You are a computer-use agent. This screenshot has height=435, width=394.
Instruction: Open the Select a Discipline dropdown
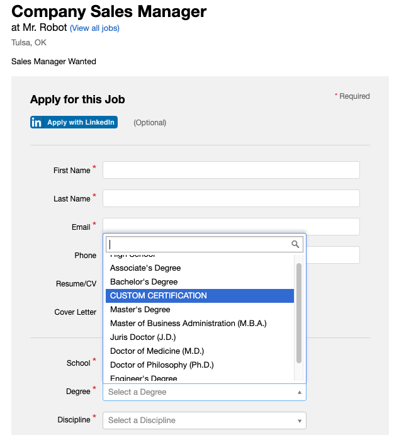point(205,421)
